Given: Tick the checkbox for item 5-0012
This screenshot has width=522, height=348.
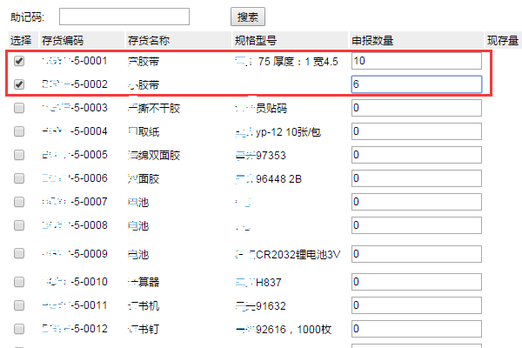Looking at the screenshot, I should (19, 329).
